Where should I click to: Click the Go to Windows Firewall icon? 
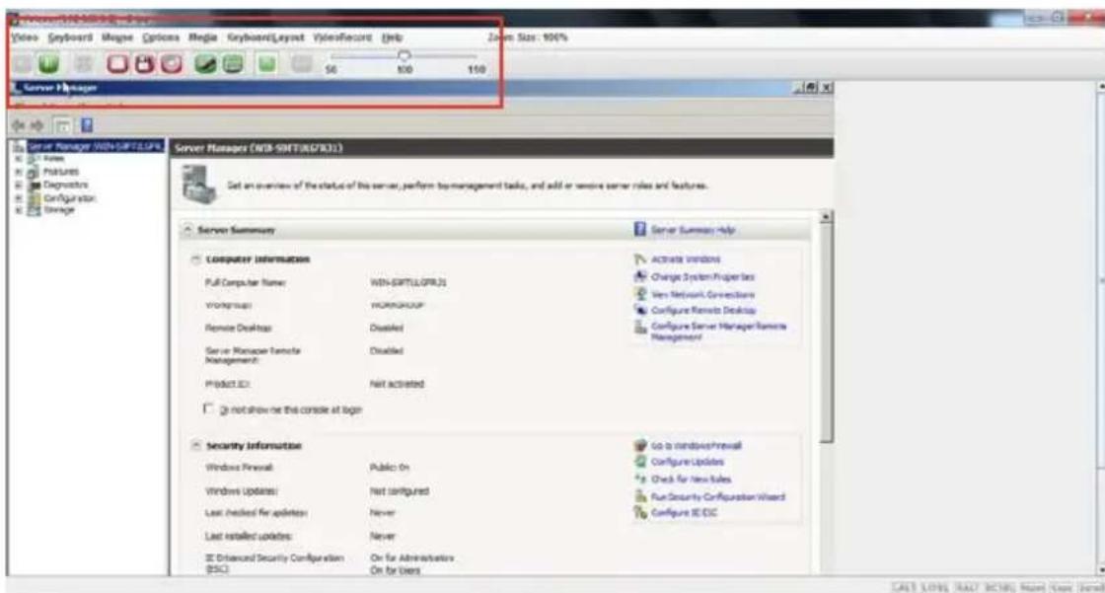640,445
